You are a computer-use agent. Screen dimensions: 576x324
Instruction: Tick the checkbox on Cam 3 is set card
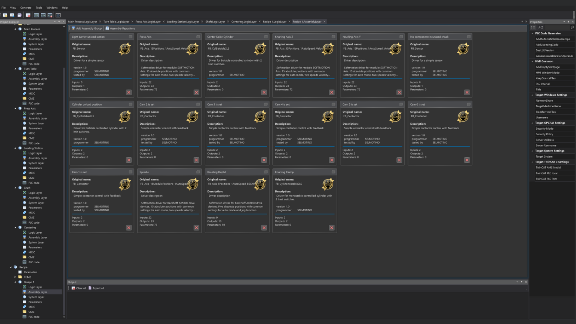tap(266, 104)
